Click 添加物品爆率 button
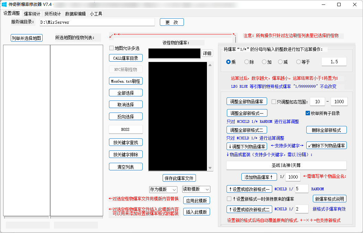This screenshot has width=363, height=233. pyautogui.click(x=259, y=177)
